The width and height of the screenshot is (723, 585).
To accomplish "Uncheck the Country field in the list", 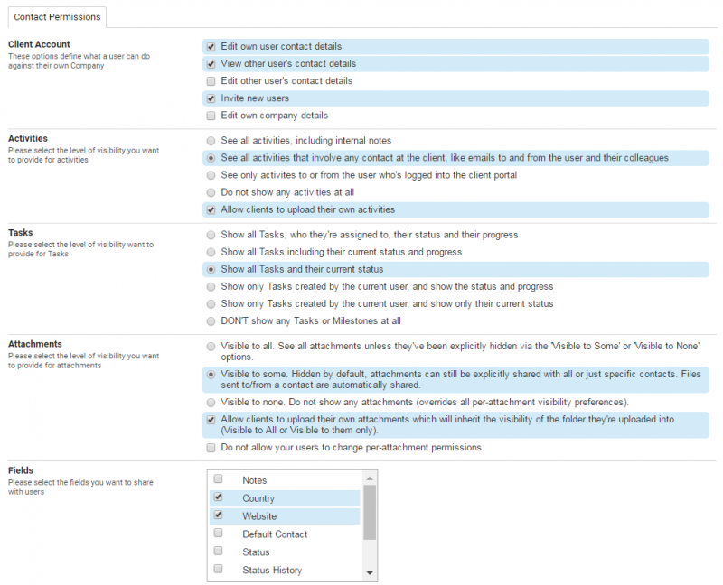I will pyautogui.click(x=218, y=497).
